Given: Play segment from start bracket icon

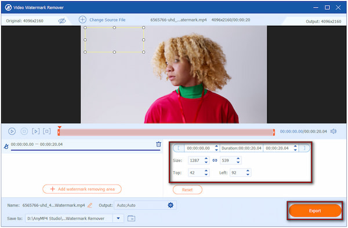Looking at the screenshot, I should coord(36,131).
